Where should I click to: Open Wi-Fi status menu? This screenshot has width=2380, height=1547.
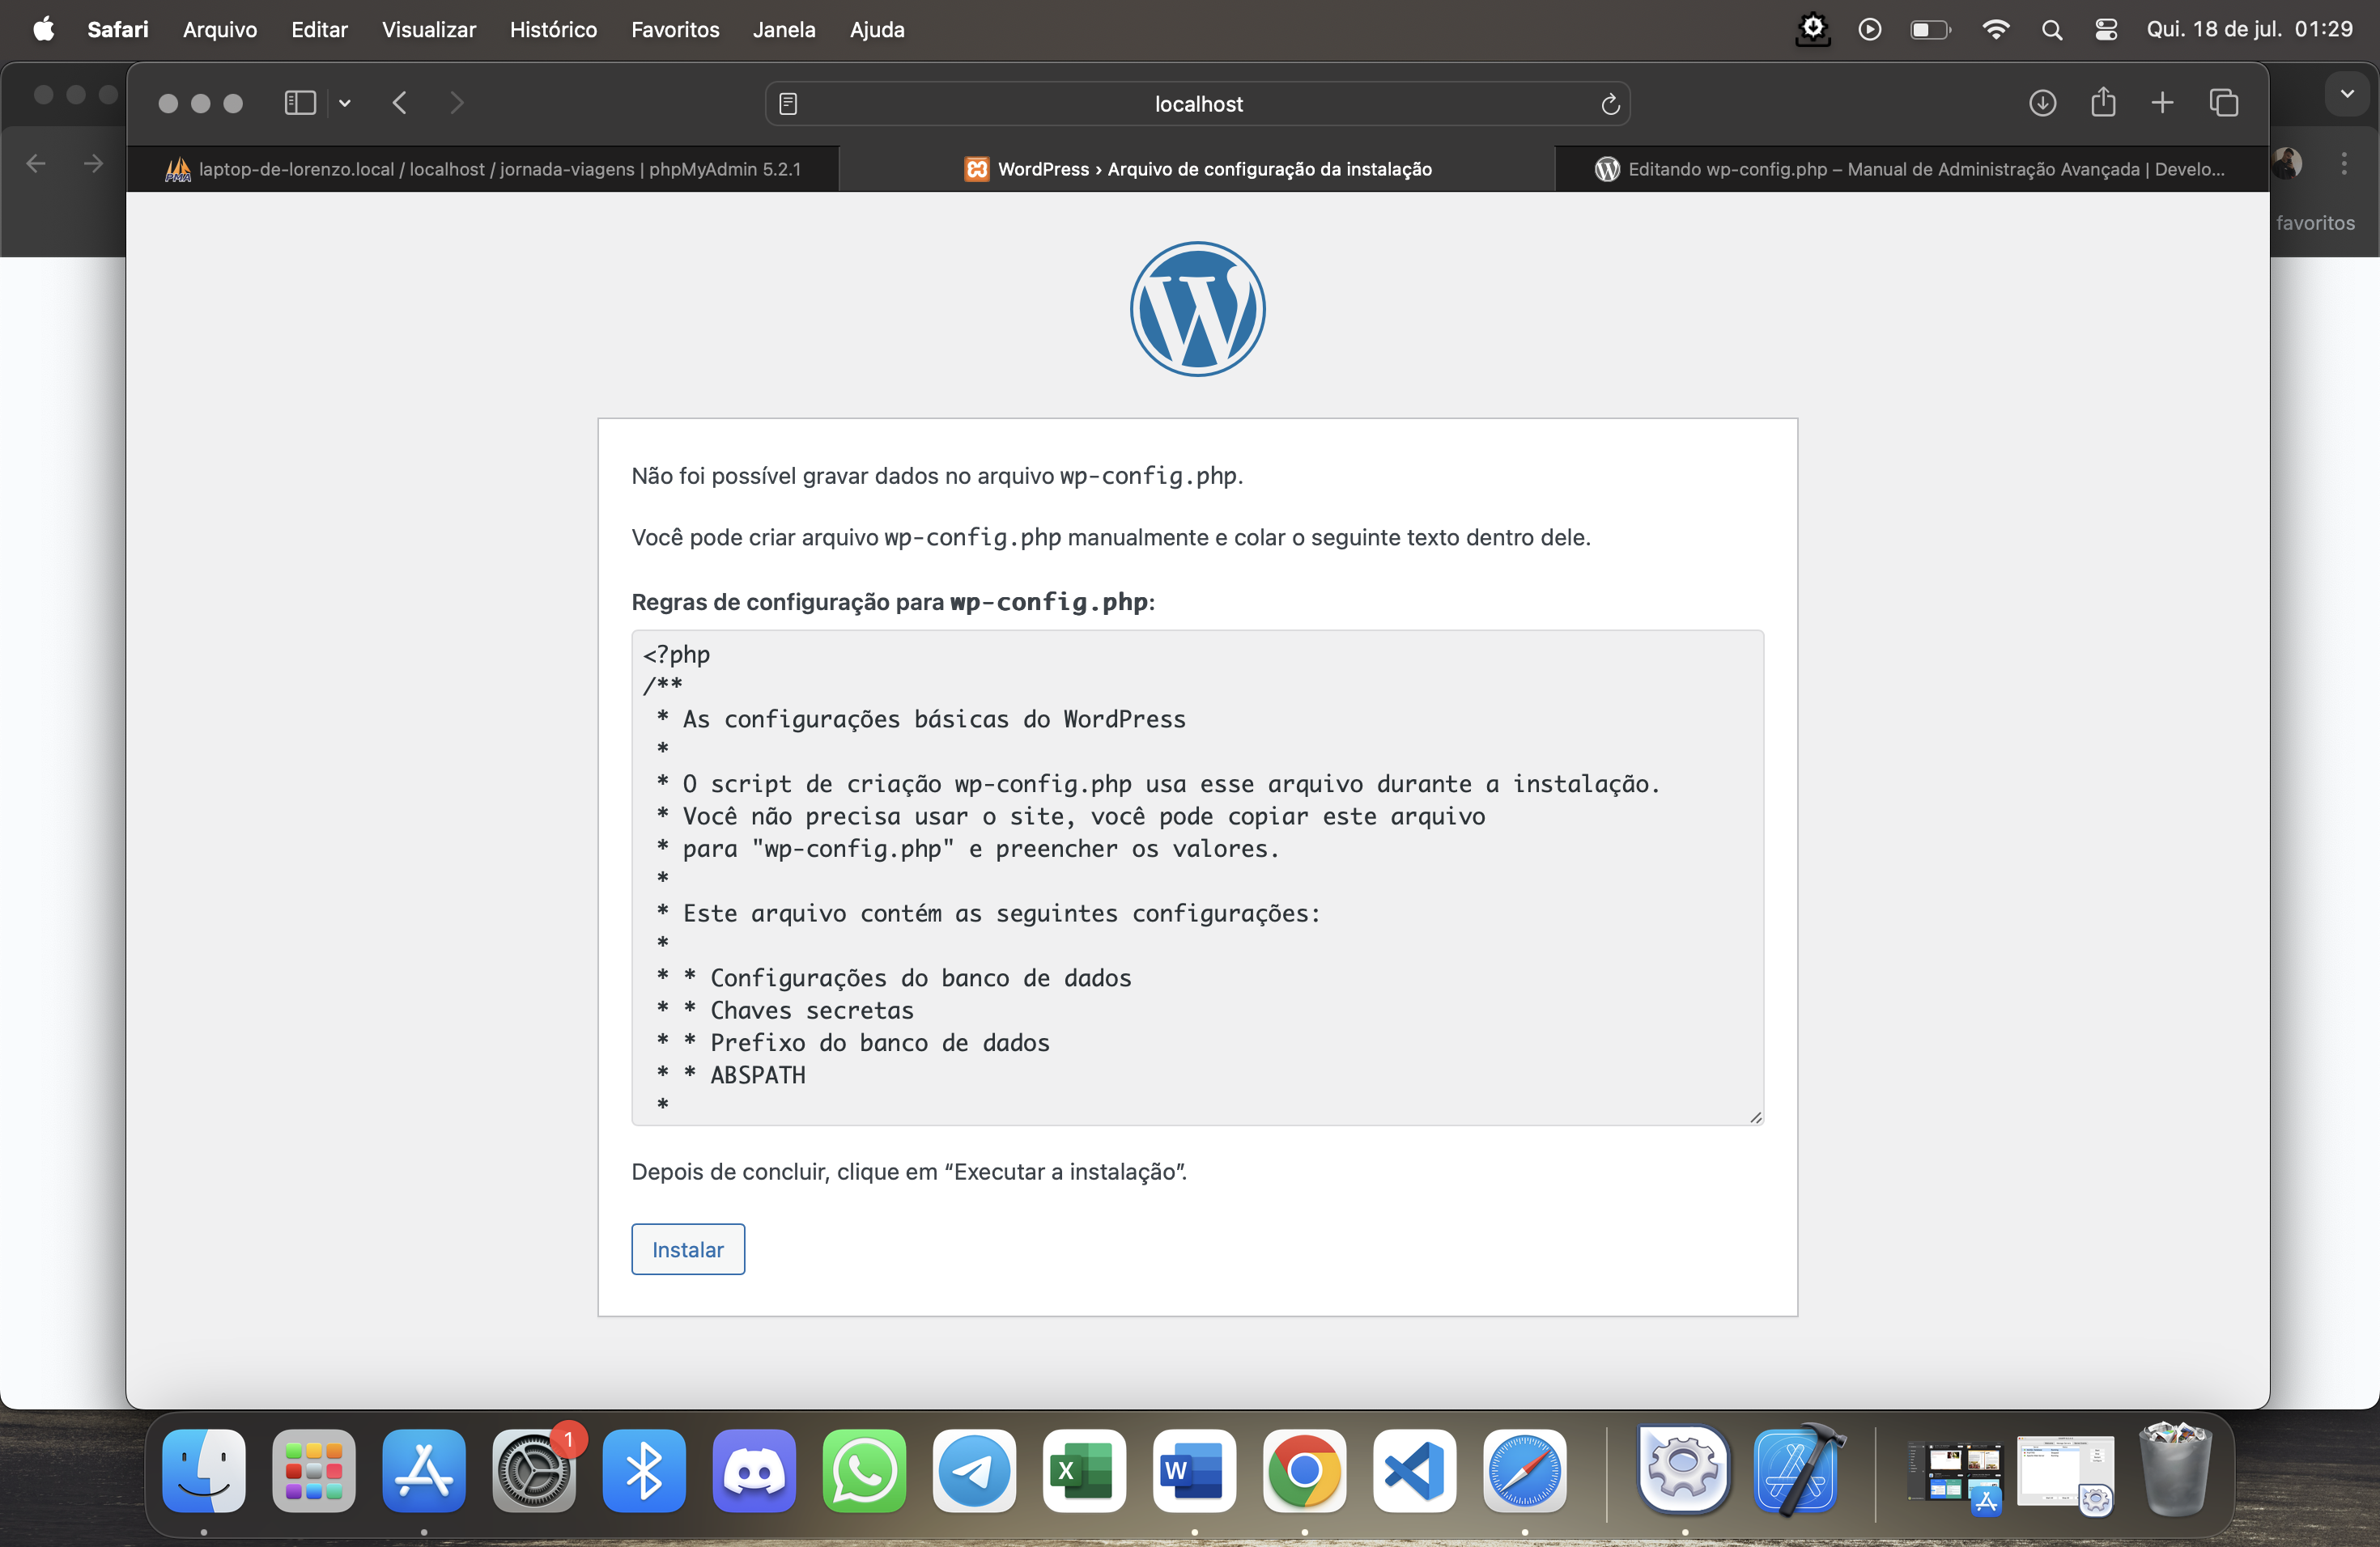point(1995,30)
